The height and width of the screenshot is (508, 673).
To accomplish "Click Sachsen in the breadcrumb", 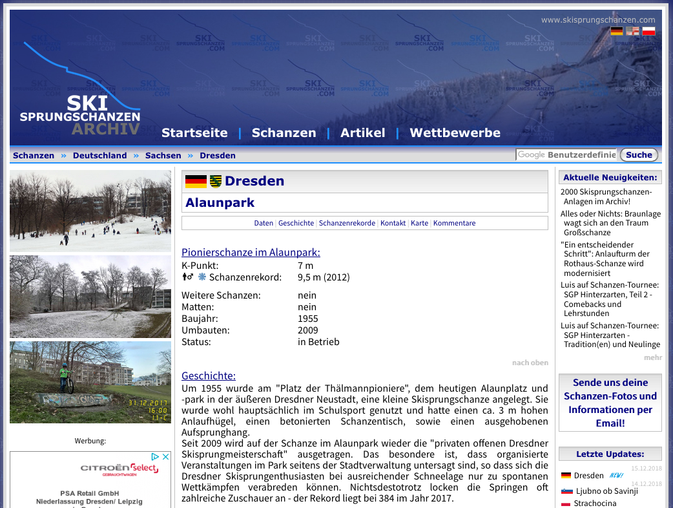I will click(x=163, y=156).
